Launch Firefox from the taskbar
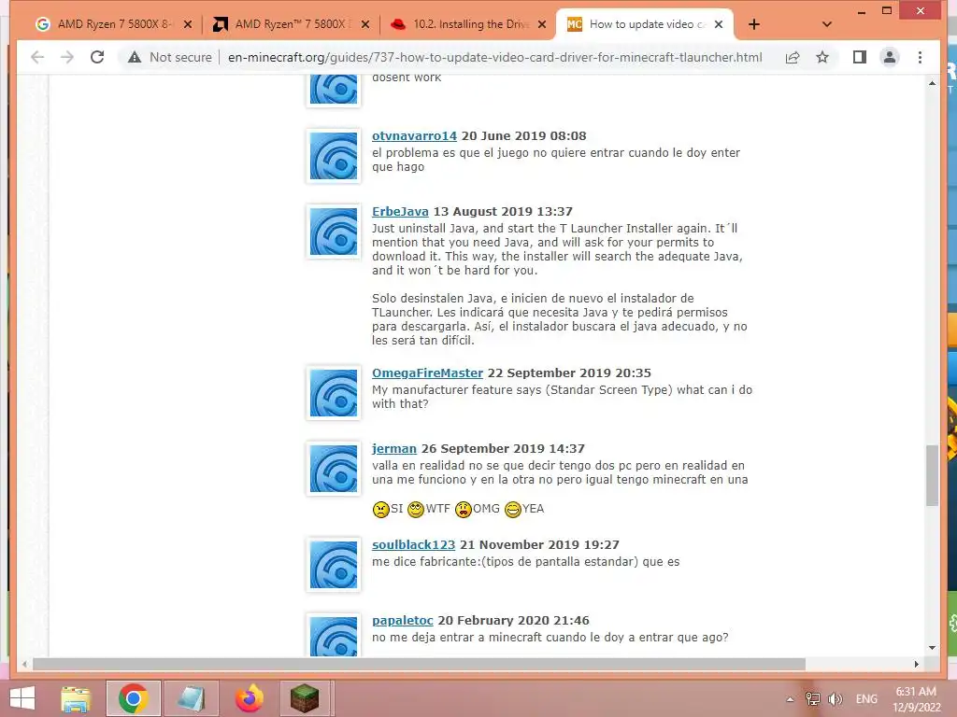 click(249, 698)
